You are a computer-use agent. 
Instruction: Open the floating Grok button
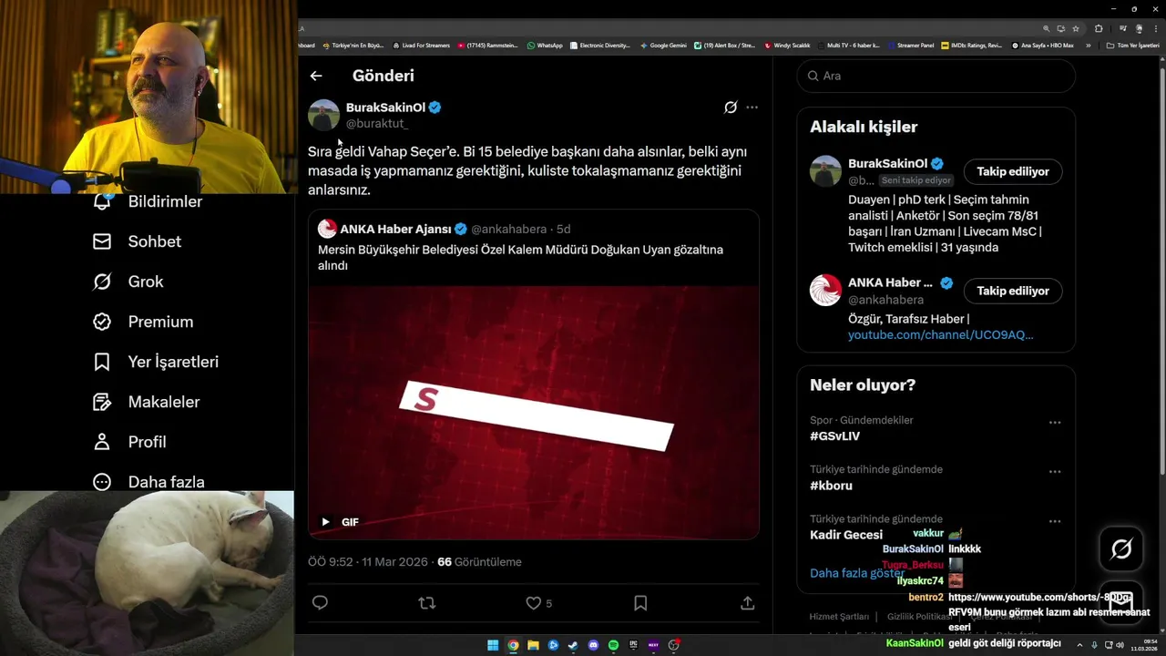pyautogui.click(x=1121, y=548)
